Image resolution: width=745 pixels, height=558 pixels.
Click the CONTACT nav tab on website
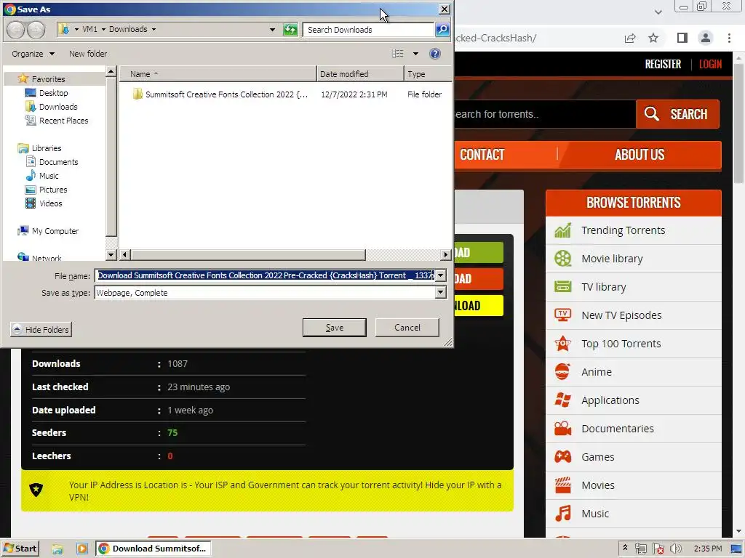482,155
